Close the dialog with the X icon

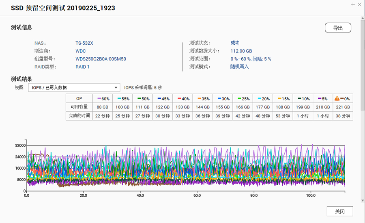click(x=360, y=4)
